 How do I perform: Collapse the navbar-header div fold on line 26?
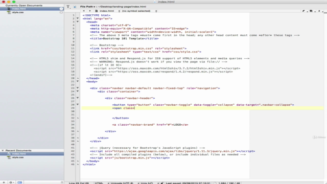pos(78,98)
